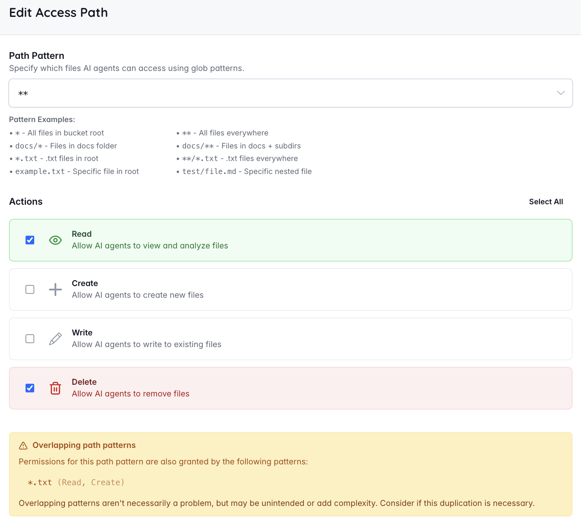Screen dimensions: 581x528
Task: Expand the path pattern dropdown chevron
Action: [x=561, y=93]
